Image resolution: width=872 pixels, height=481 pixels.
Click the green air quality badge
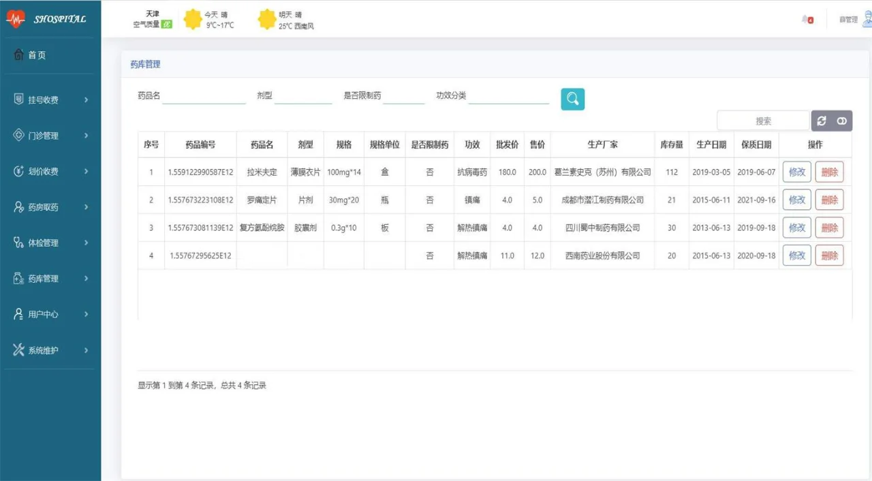point(167,25)
